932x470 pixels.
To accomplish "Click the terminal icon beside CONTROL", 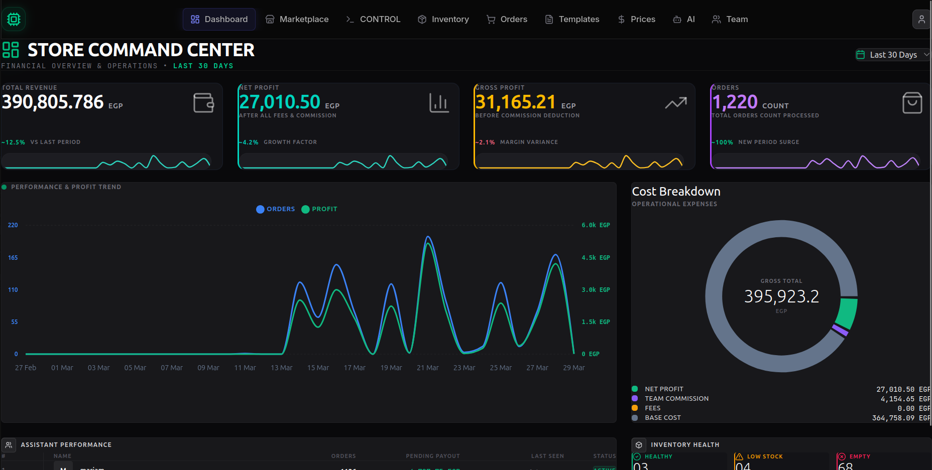I will point(350,19).
